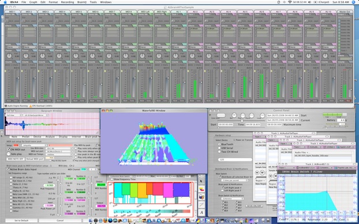Launch Firefox from the Dock

(105, 221)
